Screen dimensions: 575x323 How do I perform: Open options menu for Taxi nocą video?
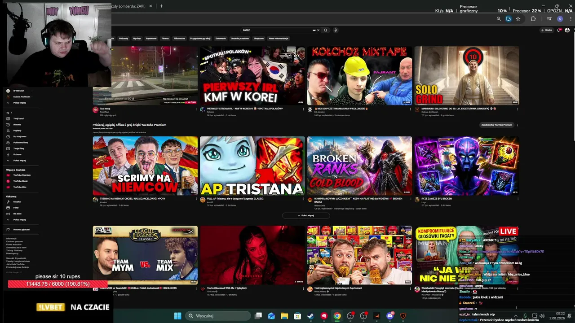click(x=196, y=109)
